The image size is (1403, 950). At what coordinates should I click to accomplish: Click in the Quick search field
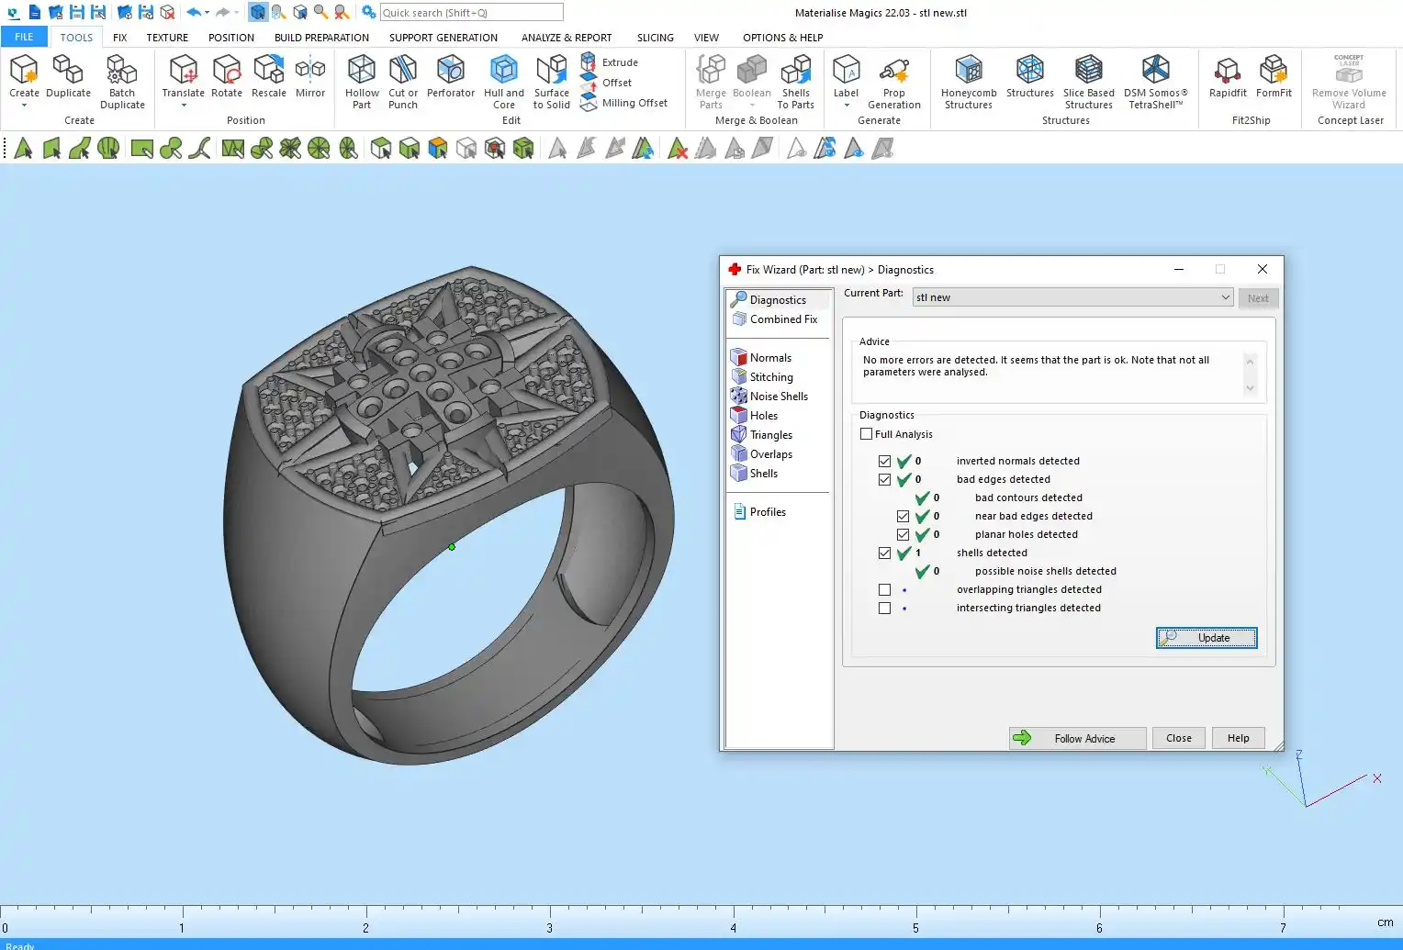click(471, 13)
